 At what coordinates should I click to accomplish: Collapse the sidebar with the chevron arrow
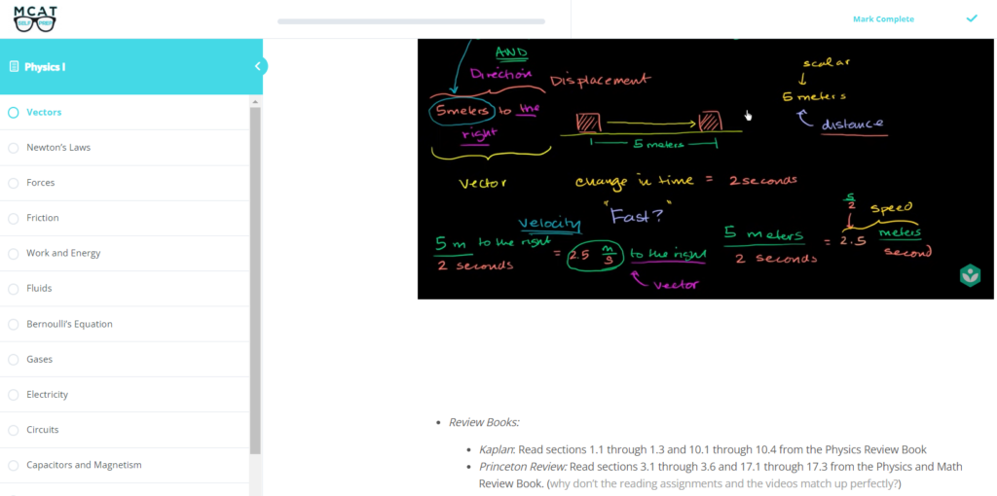click(x=257, y=66)
